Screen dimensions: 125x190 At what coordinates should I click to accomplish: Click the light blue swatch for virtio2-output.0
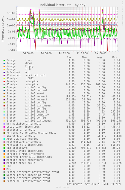4,115
